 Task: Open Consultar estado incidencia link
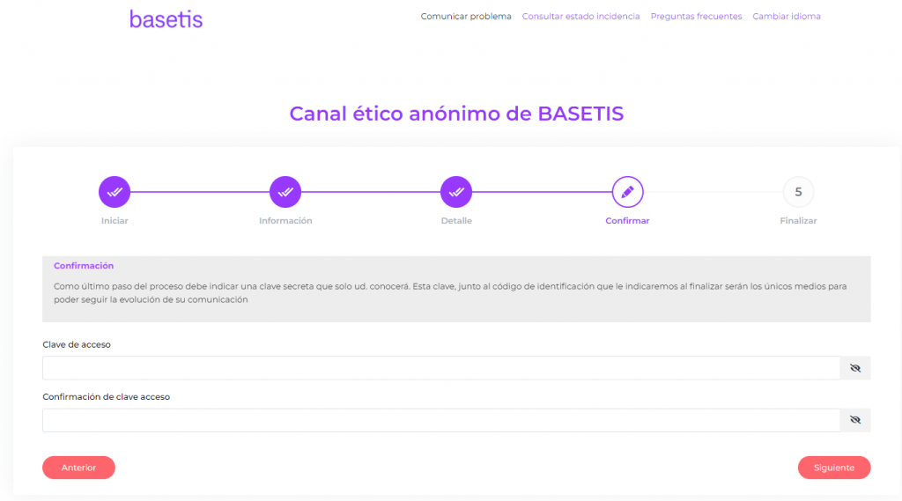(x=580, y=16)
